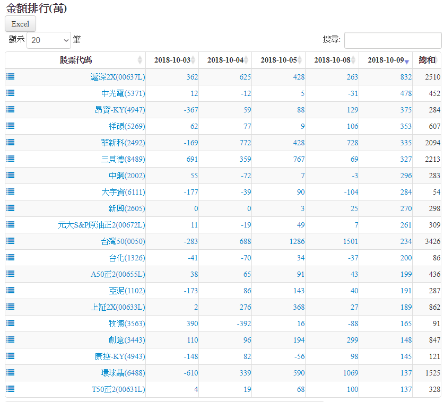Click the list icon next to 華新科(2492)
Screen dimensions: 444x402
tap(11, 142)
